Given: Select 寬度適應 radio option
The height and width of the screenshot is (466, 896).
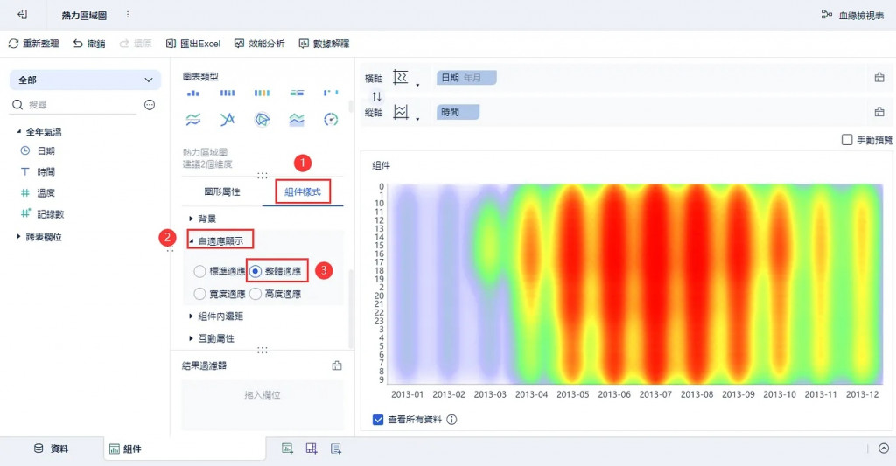Looking at the screenshot, I should click(x=199, y=294).
